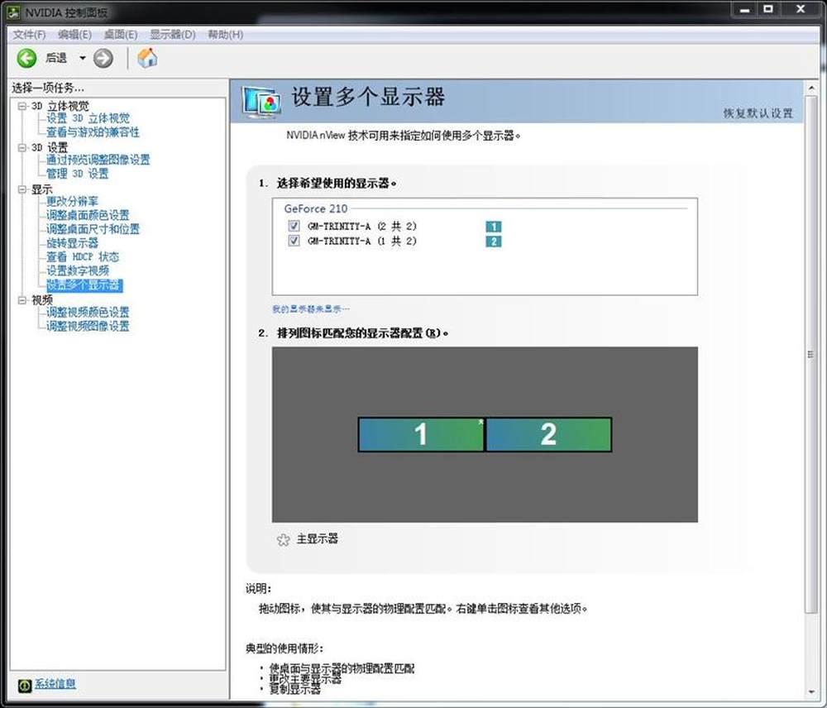Click the vertical scrollbar thumb
This screenshot has height=708, width=827.
(811, 354)
